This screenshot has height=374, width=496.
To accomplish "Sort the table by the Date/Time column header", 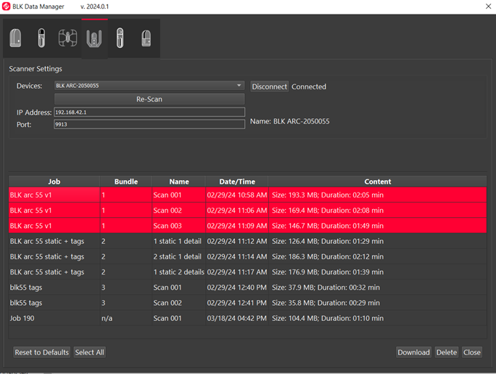I will coord(236,182).
